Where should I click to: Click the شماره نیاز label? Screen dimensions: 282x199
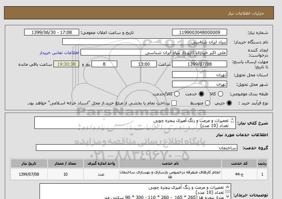coord(258,32)
